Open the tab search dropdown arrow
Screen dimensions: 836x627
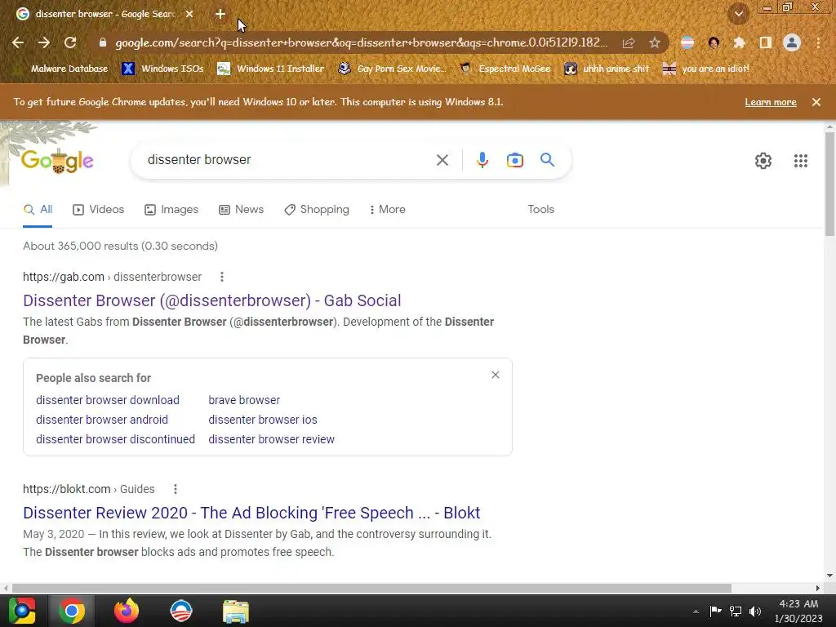coord(739,14)
